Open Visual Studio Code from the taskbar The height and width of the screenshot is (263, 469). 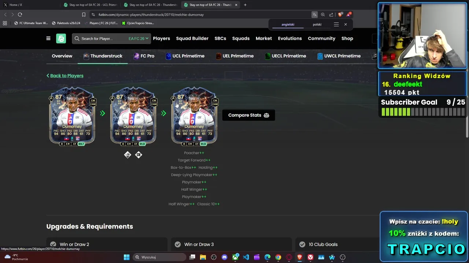[246, 257]
